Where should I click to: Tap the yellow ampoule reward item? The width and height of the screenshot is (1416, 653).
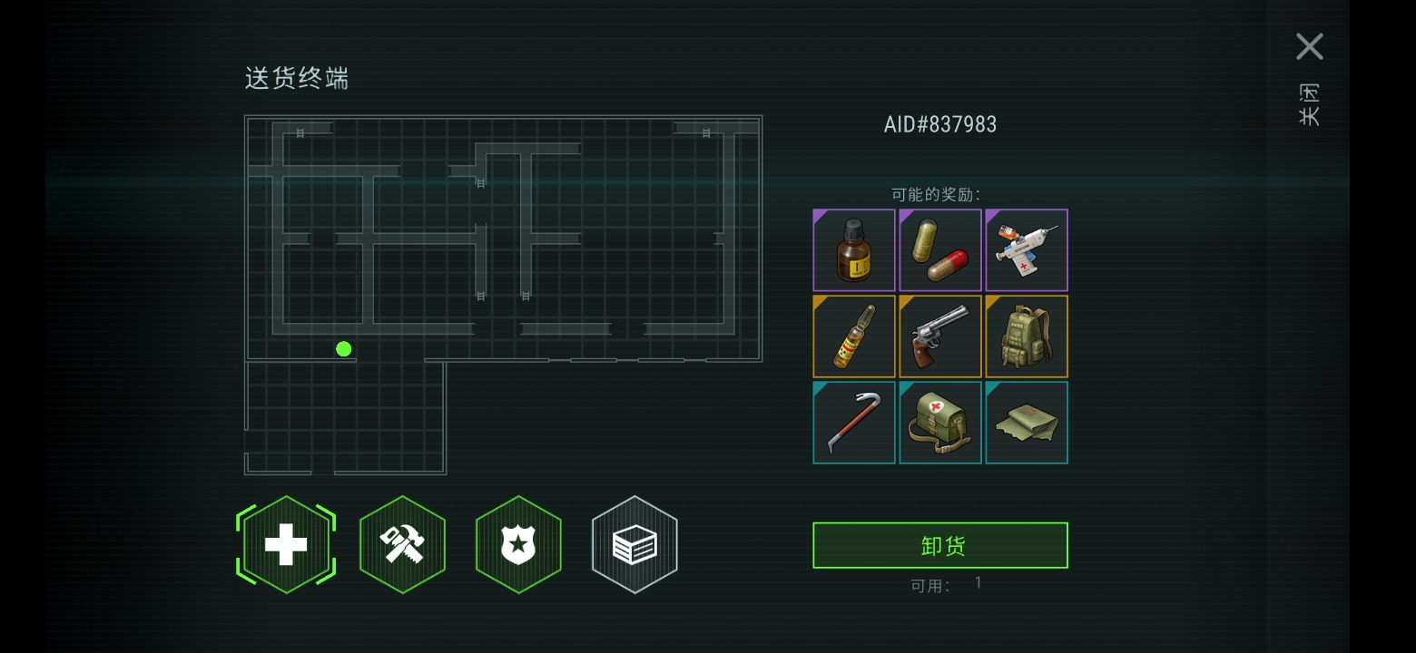pyautogui.click(x=854, y=336)
